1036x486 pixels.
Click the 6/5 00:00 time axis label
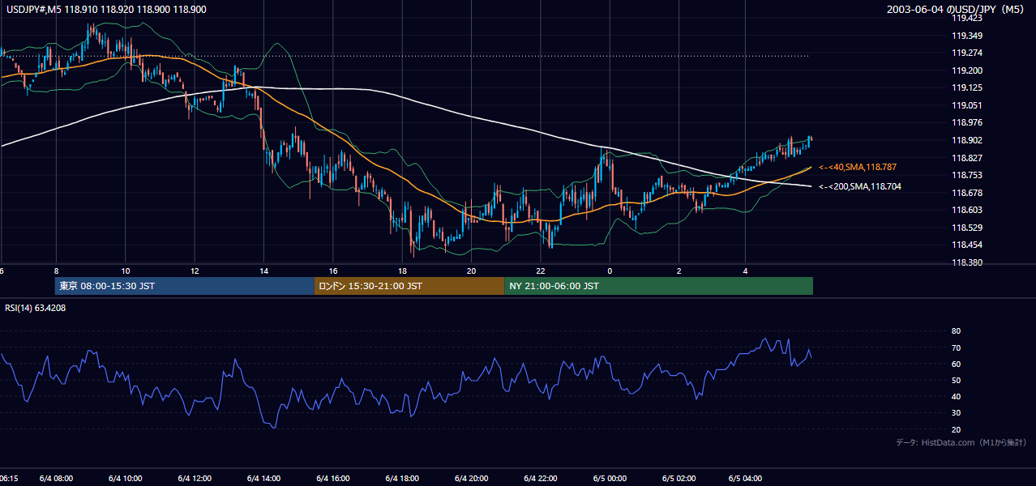[610, 478]
